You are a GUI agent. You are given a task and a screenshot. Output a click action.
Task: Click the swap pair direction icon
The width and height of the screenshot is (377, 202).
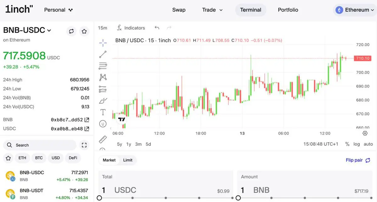click(x=71, y=31)
